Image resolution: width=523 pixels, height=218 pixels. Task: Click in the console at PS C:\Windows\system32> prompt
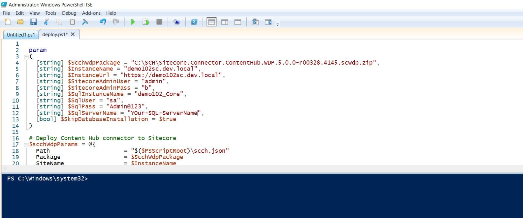coord(47,179)
